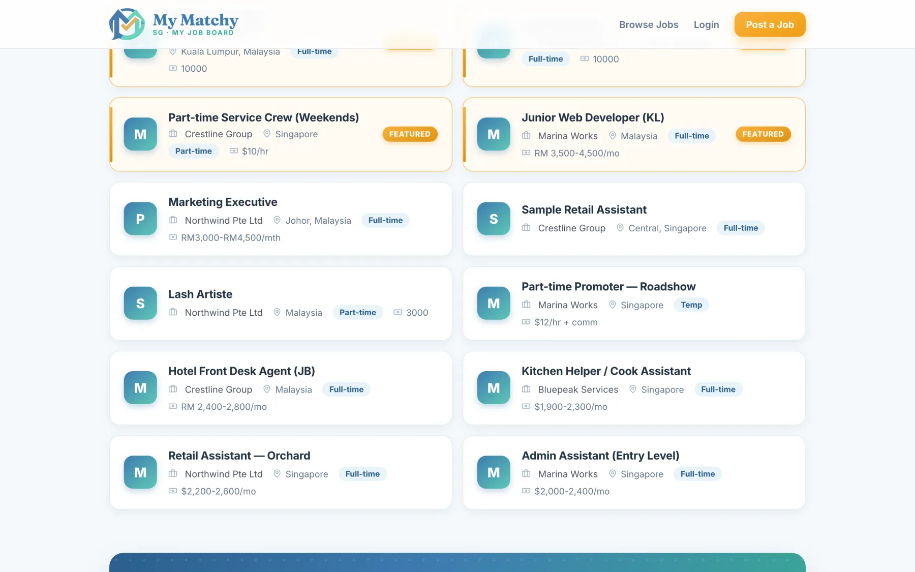Click the M avatar for Kitchen Helper
Viewport: 915px width, 572px height.
pyautogui.click(x=494, y=388)
